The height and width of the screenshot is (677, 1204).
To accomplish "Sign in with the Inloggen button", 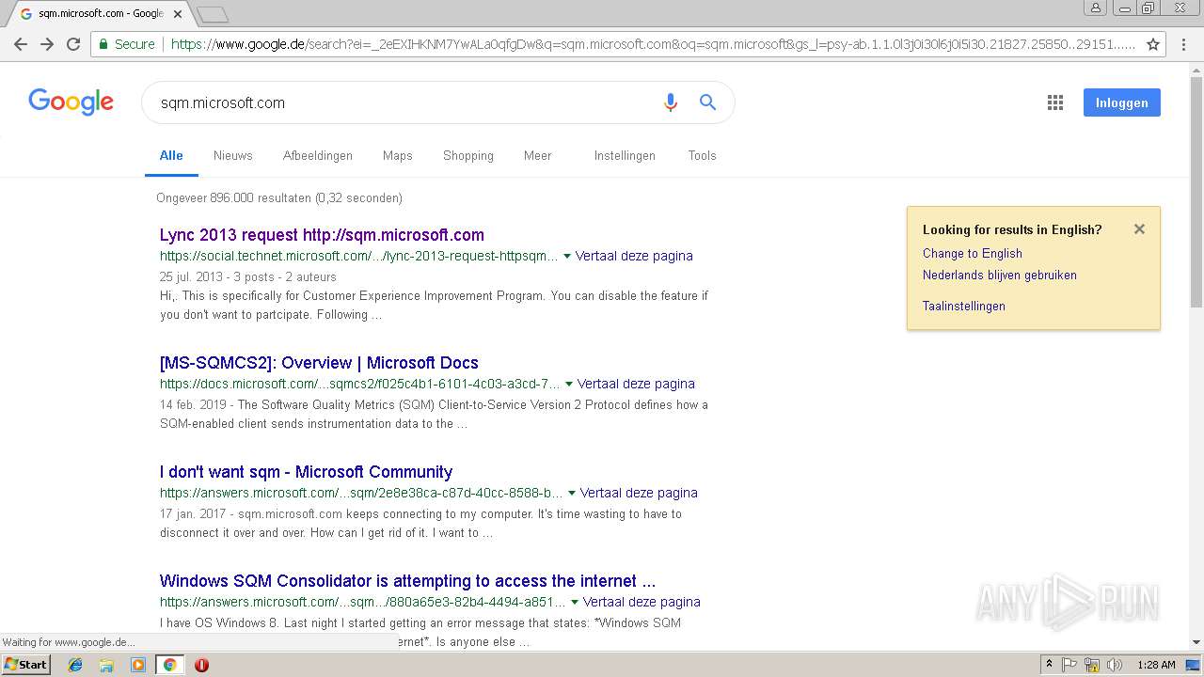I will pyautogui.click(x=1121, y=102).
